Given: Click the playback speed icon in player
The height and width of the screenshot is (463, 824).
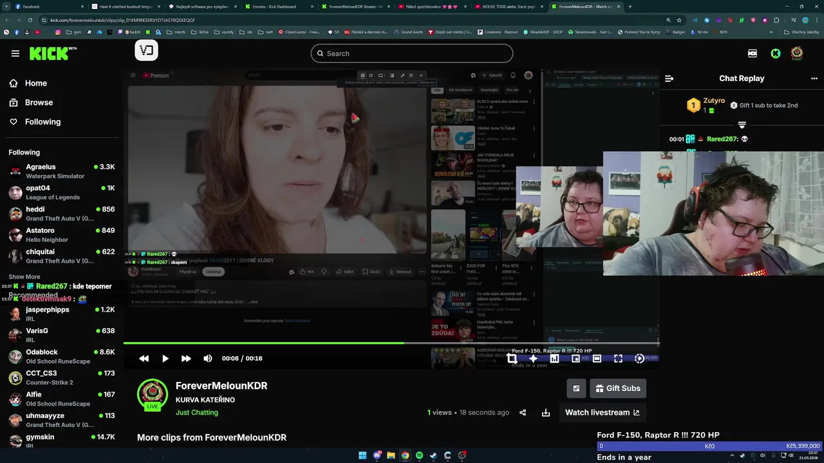Looking at the screenshot, I should click(x=639, y=358).
